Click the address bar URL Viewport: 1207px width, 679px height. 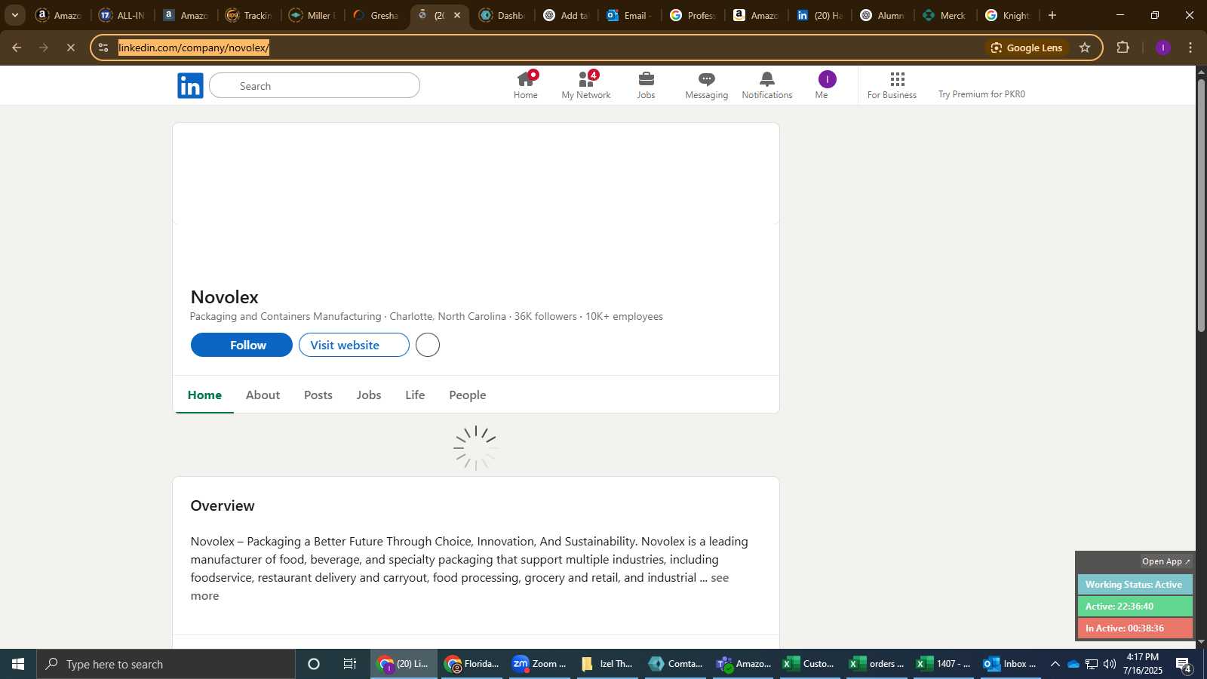click(194, 48)
